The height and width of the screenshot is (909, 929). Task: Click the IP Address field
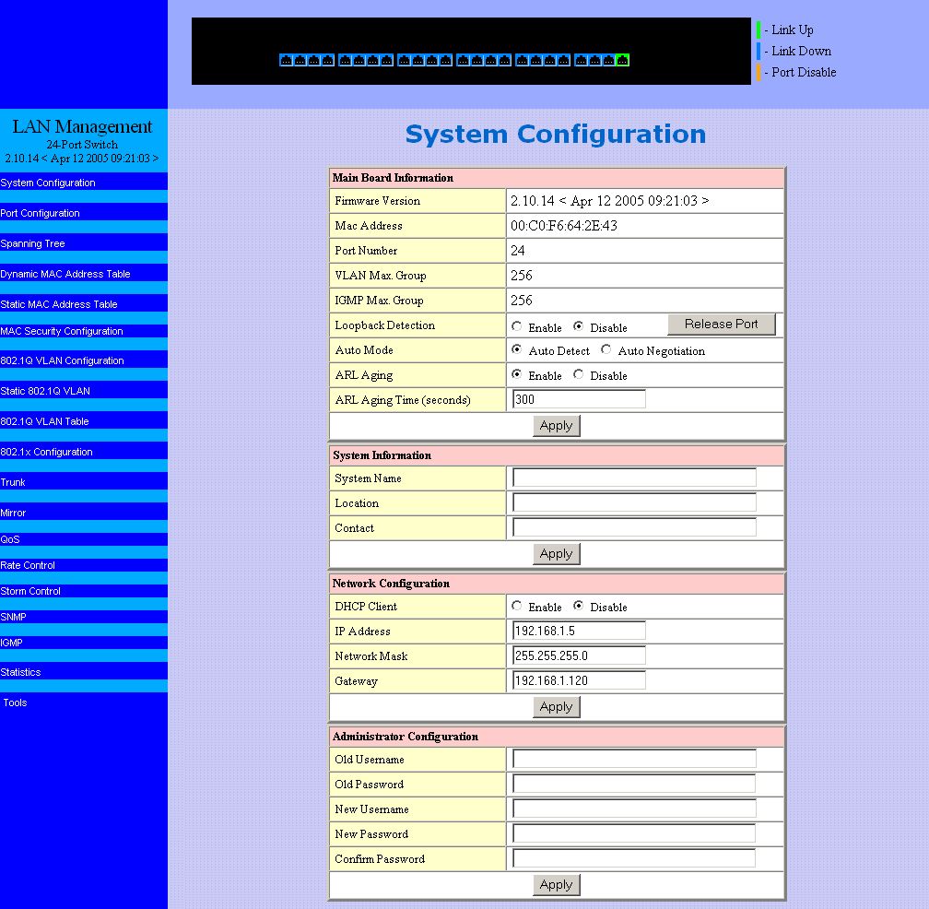pyautogui.click(x=579, y=631)
